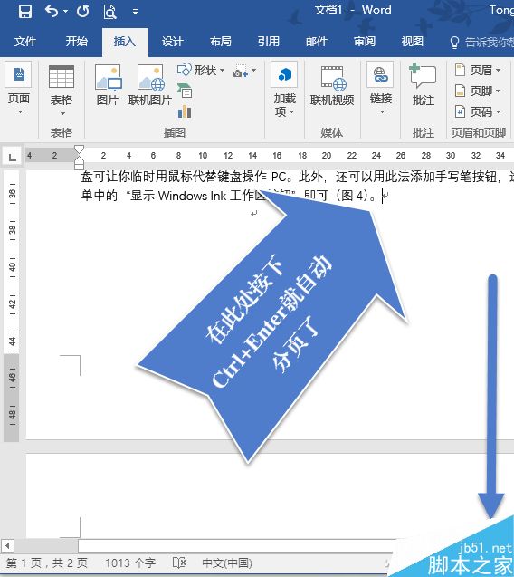Click the first line indent marker on ruler
The width and height of the screenshot is (514, 577).
click(79, 149)
